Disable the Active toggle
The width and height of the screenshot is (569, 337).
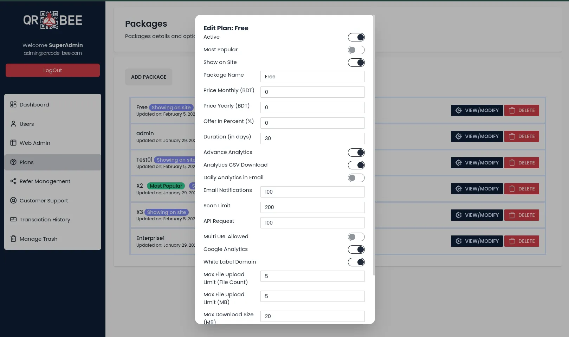[x=356, y=37]
